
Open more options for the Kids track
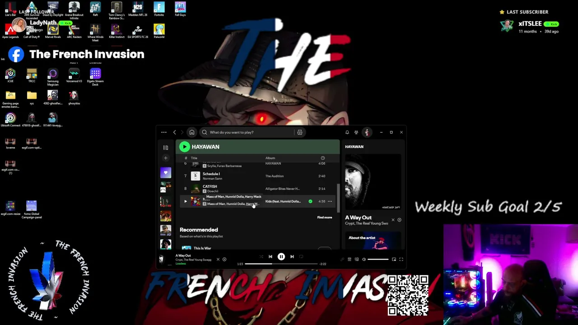[330, 201]
